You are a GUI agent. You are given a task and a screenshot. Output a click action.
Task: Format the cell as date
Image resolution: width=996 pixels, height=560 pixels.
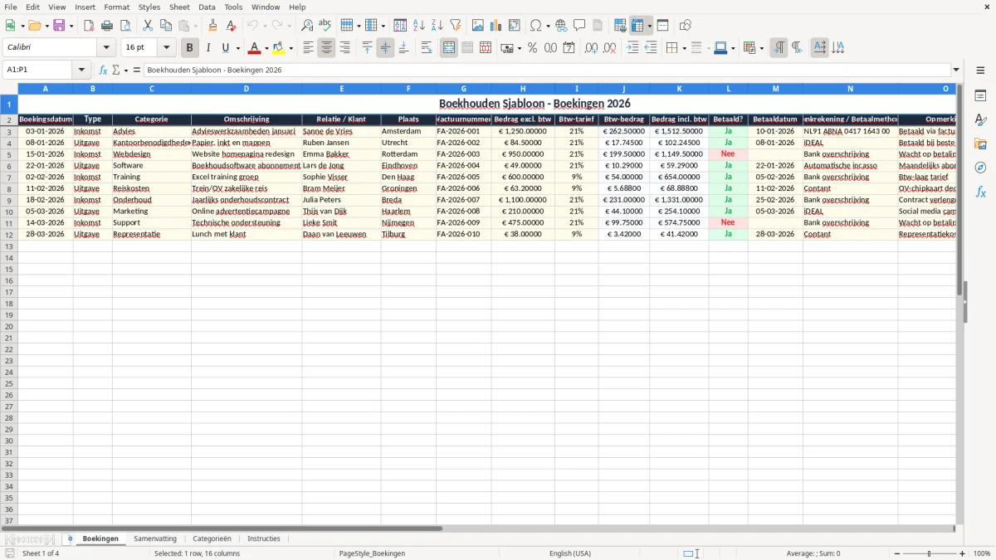pyautogui.click(x=569, y=48)
